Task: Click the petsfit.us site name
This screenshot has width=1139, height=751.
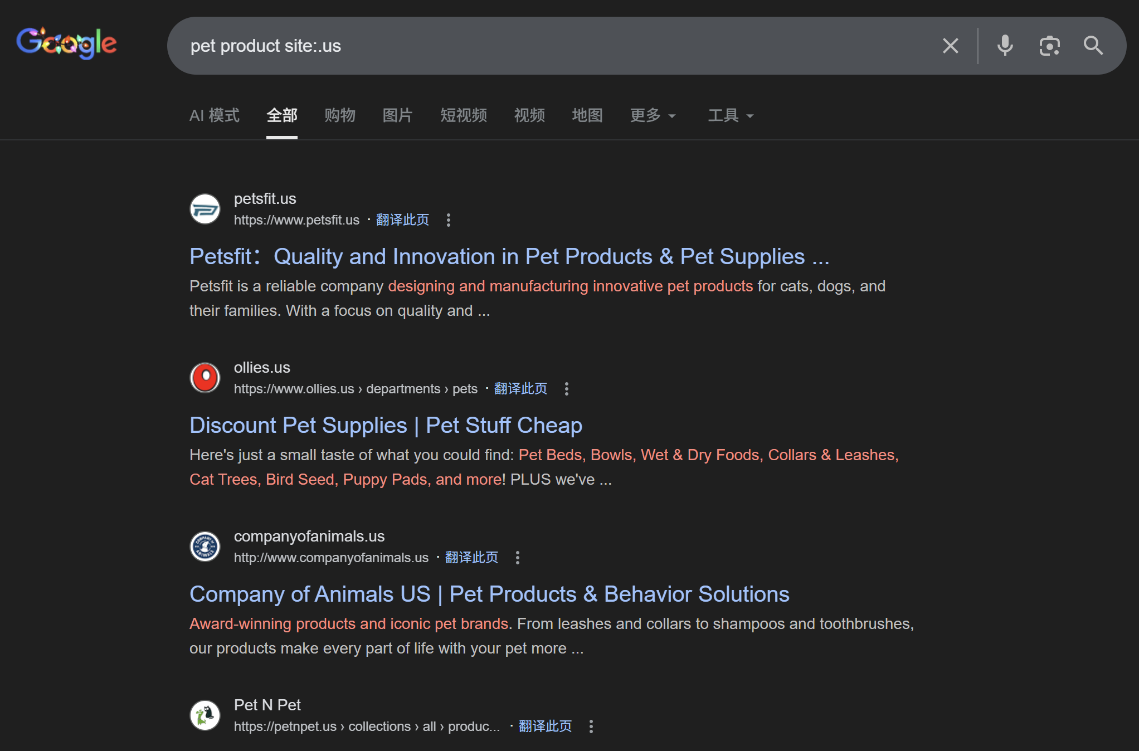Action: (265, 199)
